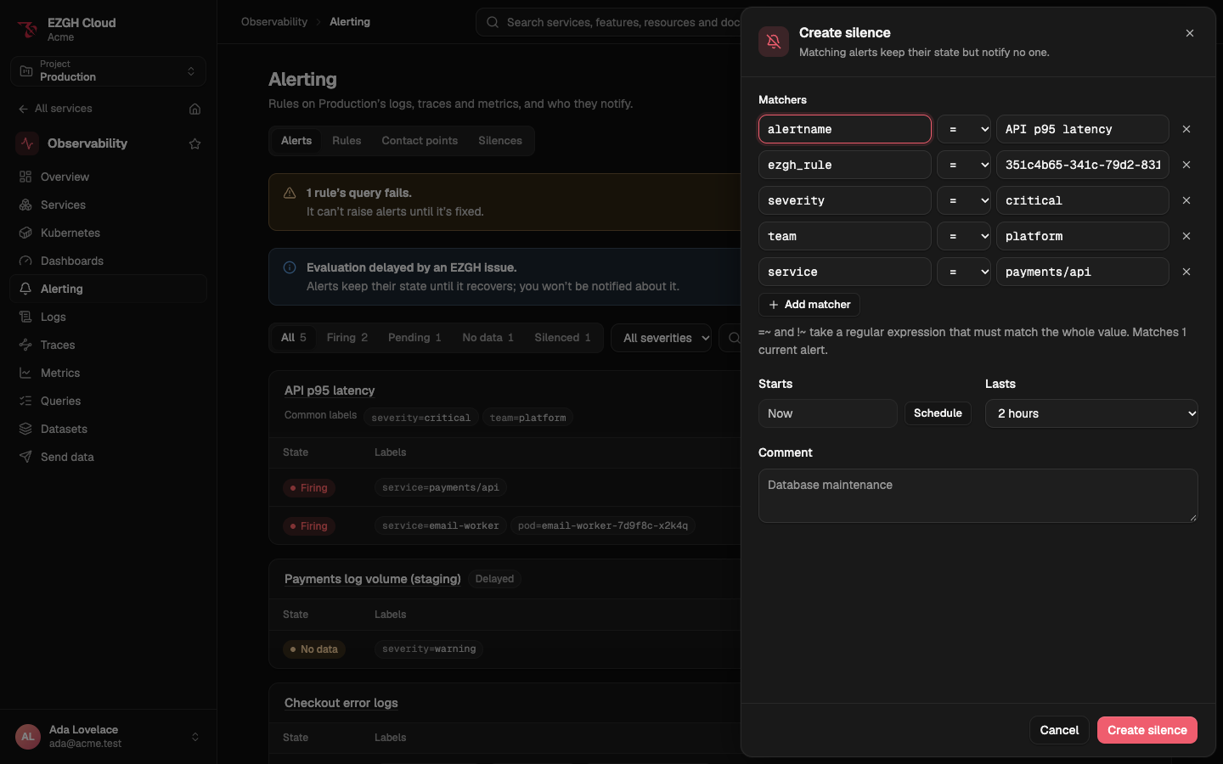Open the Ada Lovelace account menu
1223x764 pixels.
[108, 736]
